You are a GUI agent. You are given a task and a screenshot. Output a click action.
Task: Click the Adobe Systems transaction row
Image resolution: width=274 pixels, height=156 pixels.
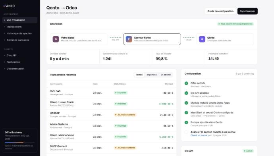pos(112,126)
